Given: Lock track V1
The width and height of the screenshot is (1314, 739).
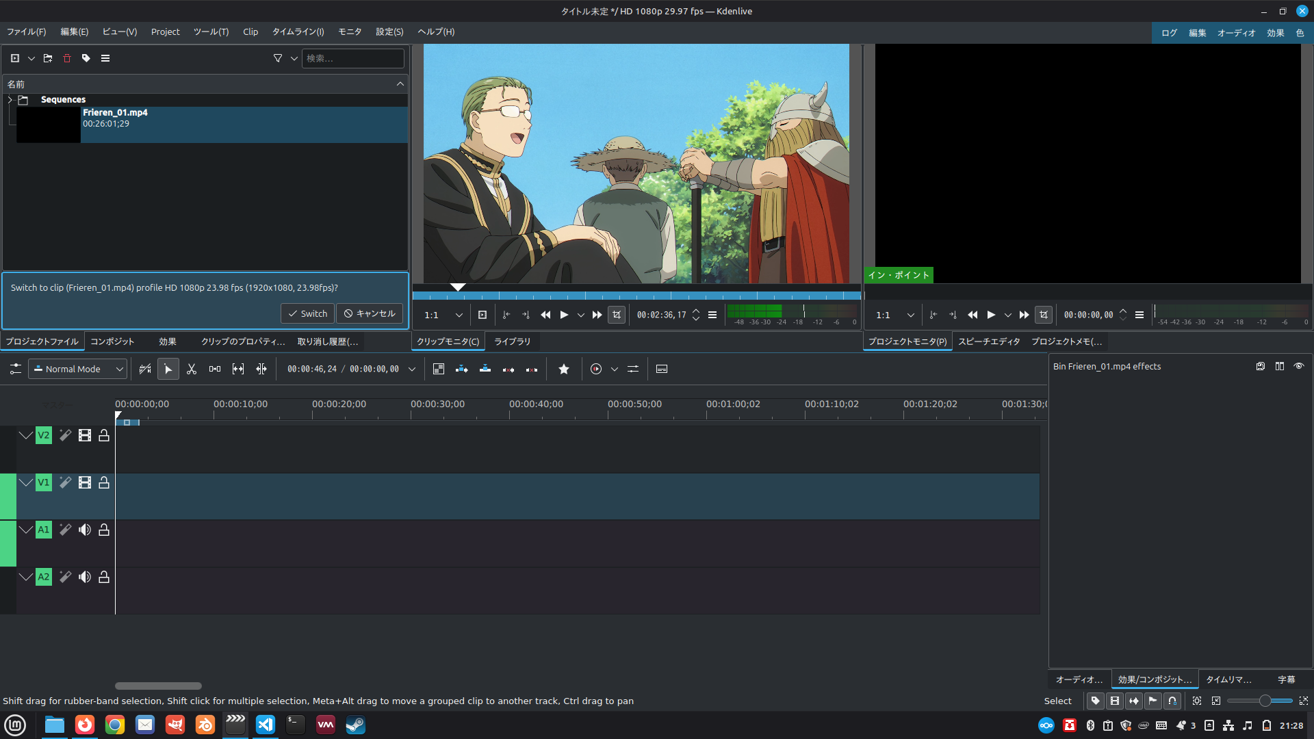Looking at the screenshot, I should tap(103, 482).
